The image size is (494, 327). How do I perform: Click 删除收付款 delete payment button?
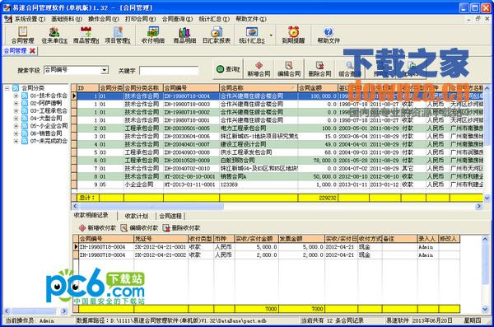point(181,227)
